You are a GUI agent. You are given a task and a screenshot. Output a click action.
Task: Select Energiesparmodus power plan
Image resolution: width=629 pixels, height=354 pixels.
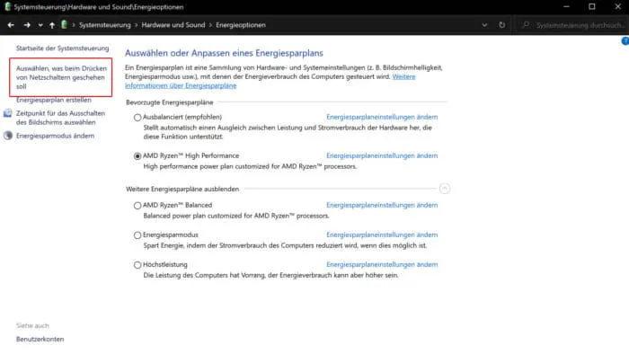(137, 235)
